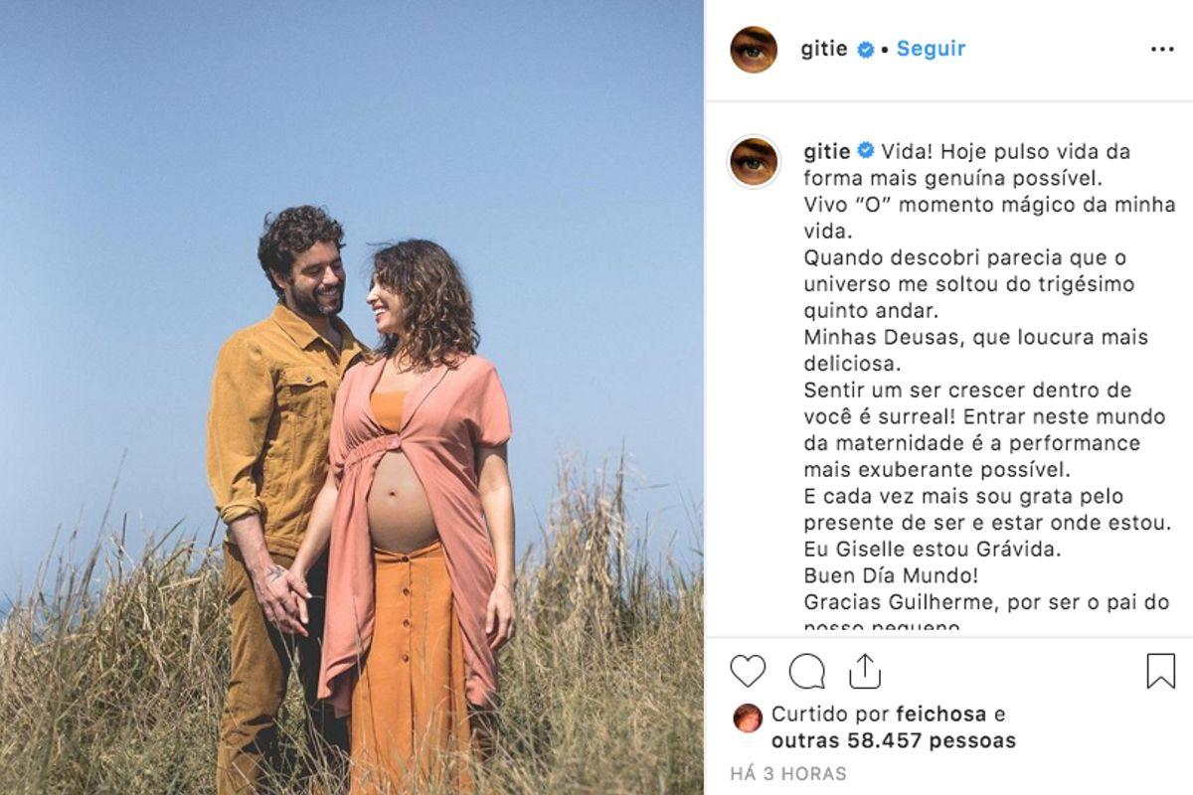Open the gitie profile picture in the header
This screenshot has height=795, width=1193.
click(754, 50)
